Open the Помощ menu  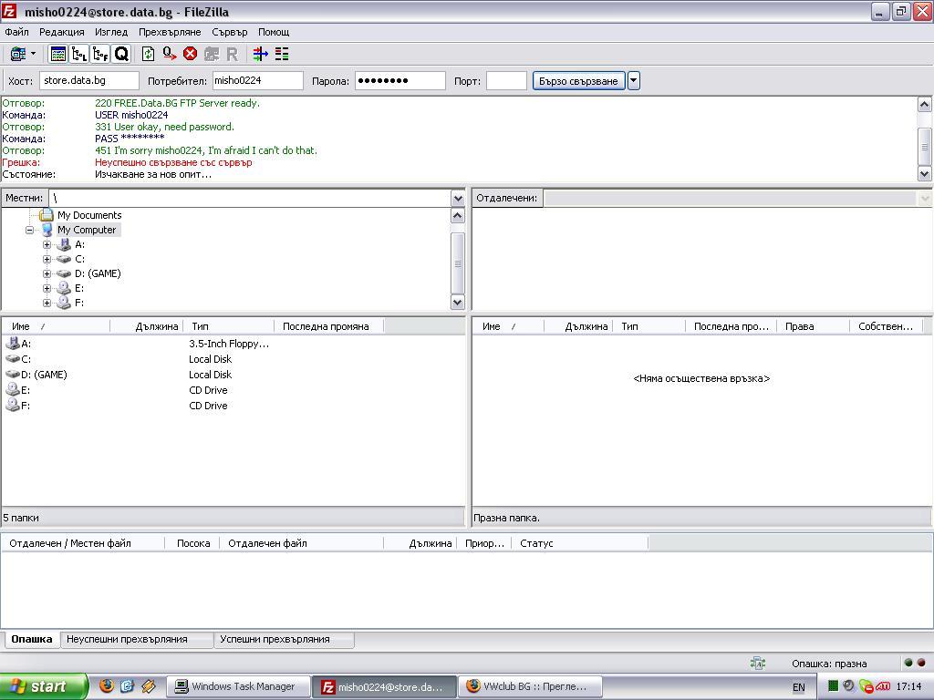274,32
